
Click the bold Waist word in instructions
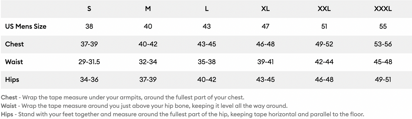click(x=9, y=106)
